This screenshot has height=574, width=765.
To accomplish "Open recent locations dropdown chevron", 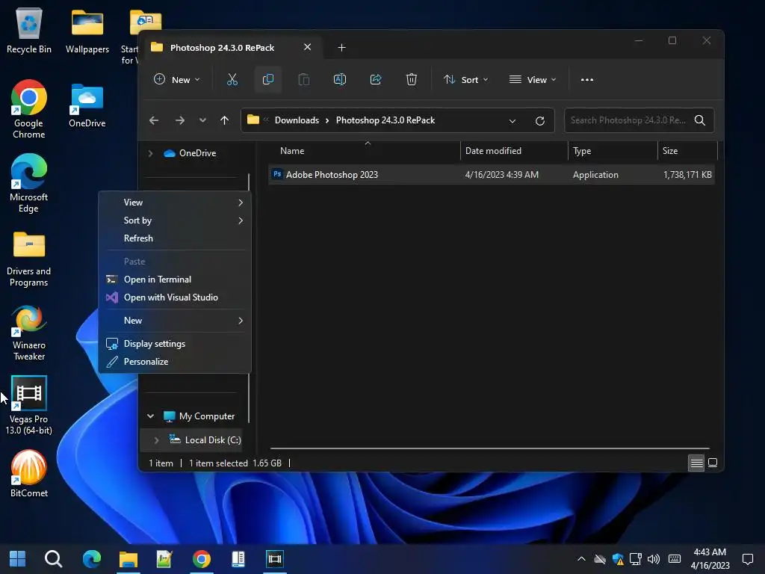I will (202, 120).
